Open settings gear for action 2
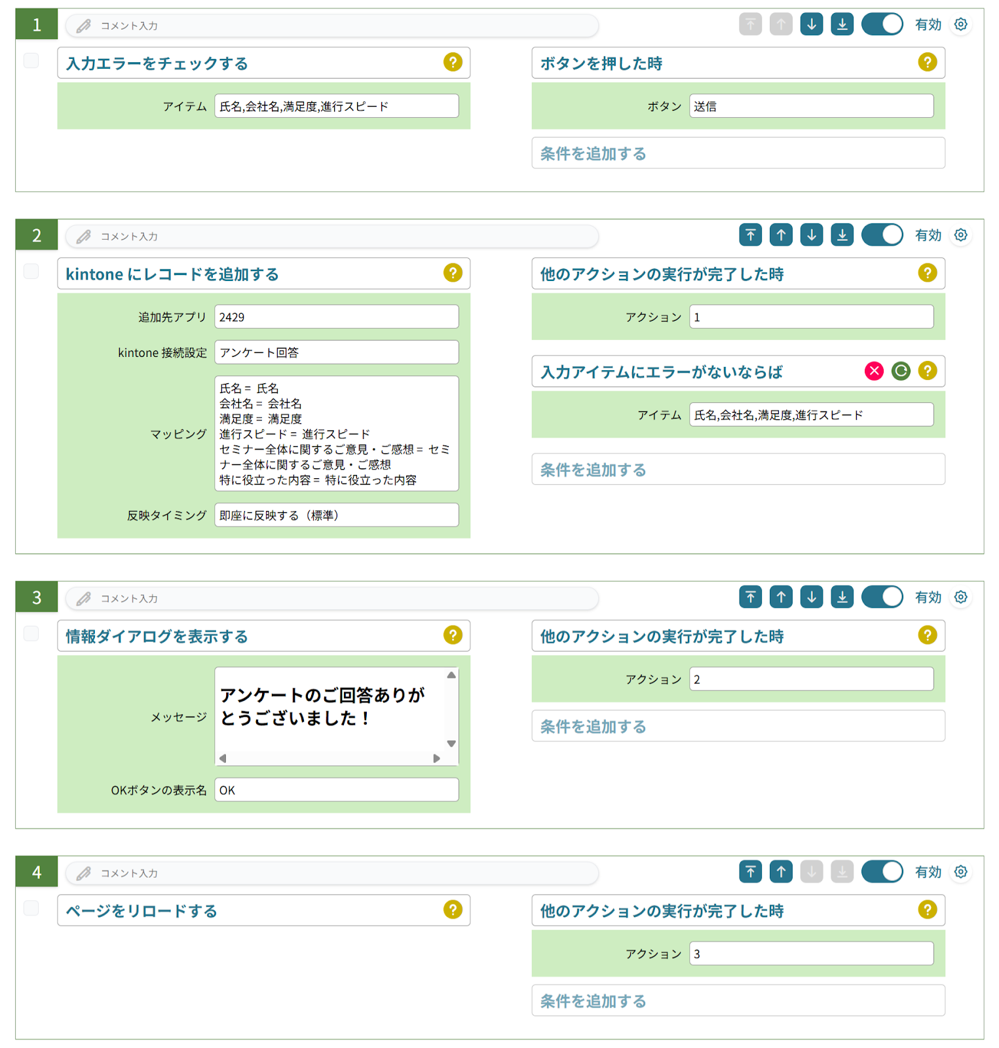The height and width of the screenshot is (1048, 999). [x=960, y=234]
